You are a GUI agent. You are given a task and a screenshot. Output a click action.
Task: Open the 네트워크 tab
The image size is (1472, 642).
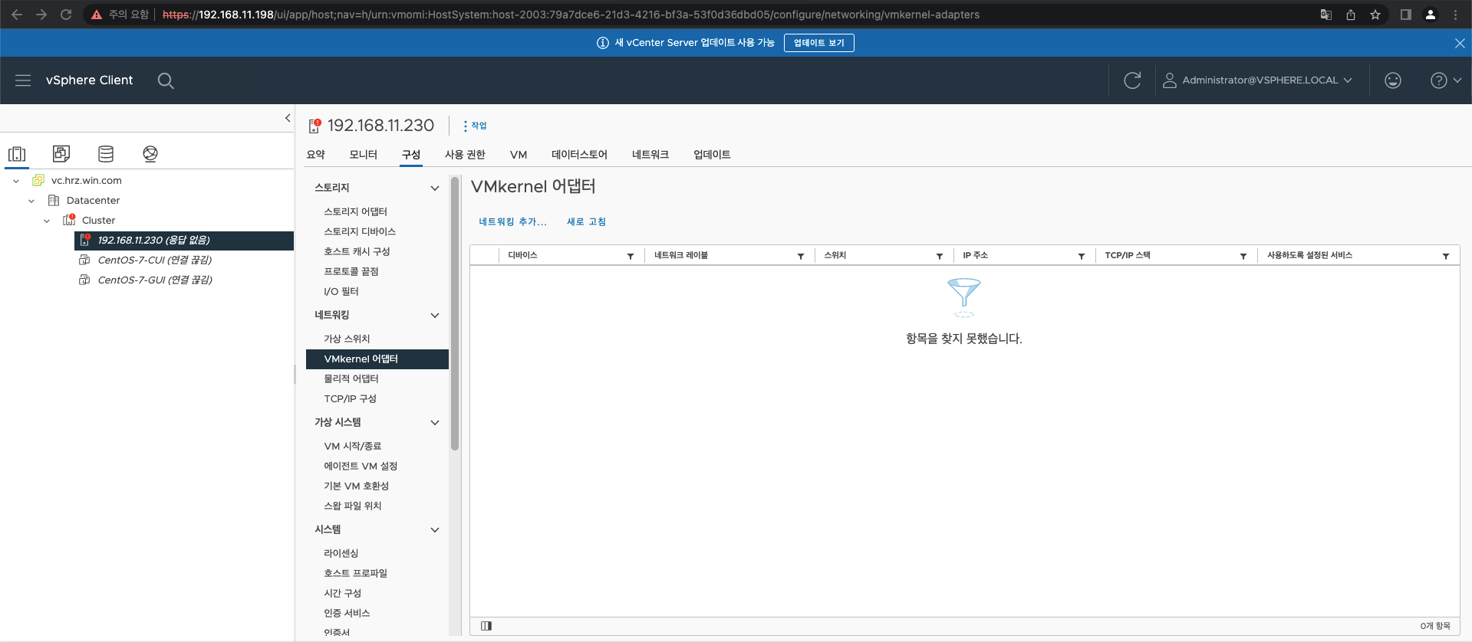coord(650,155)
